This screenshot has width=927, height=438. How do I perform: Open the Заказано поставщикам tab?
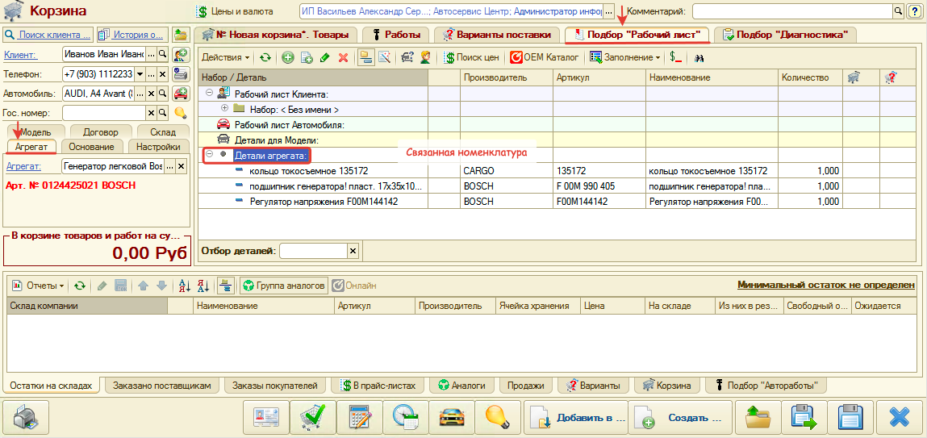tap(161, 386)
